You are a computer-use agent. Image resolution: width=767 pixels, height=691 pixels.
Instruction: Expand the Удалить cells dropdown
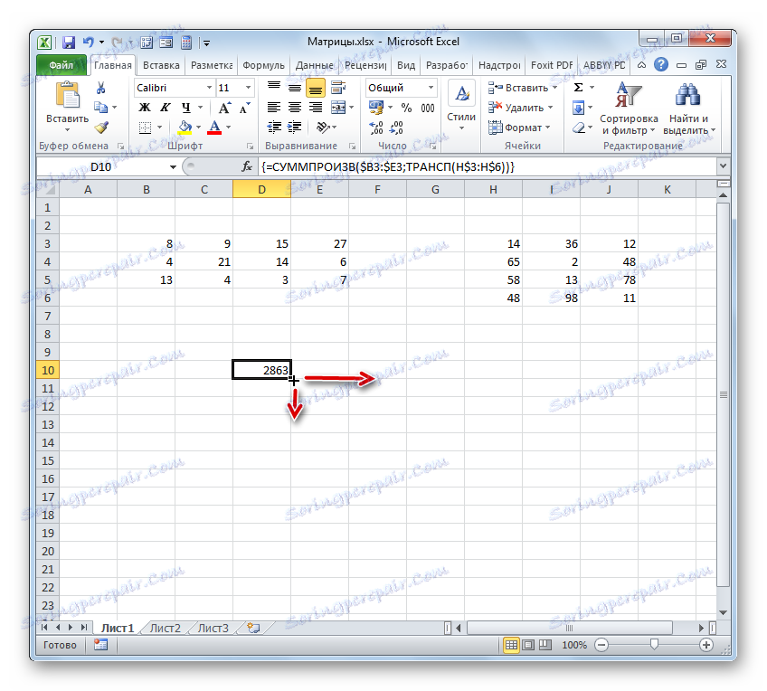[x=550, y=108]
